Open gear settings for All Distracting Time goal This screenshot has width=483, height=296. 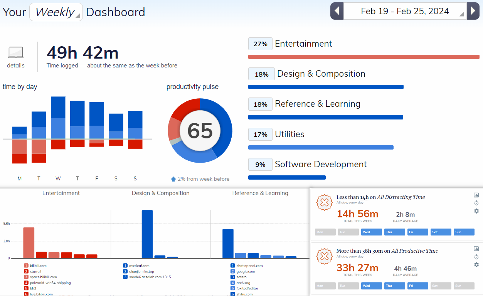click(476, 211)
